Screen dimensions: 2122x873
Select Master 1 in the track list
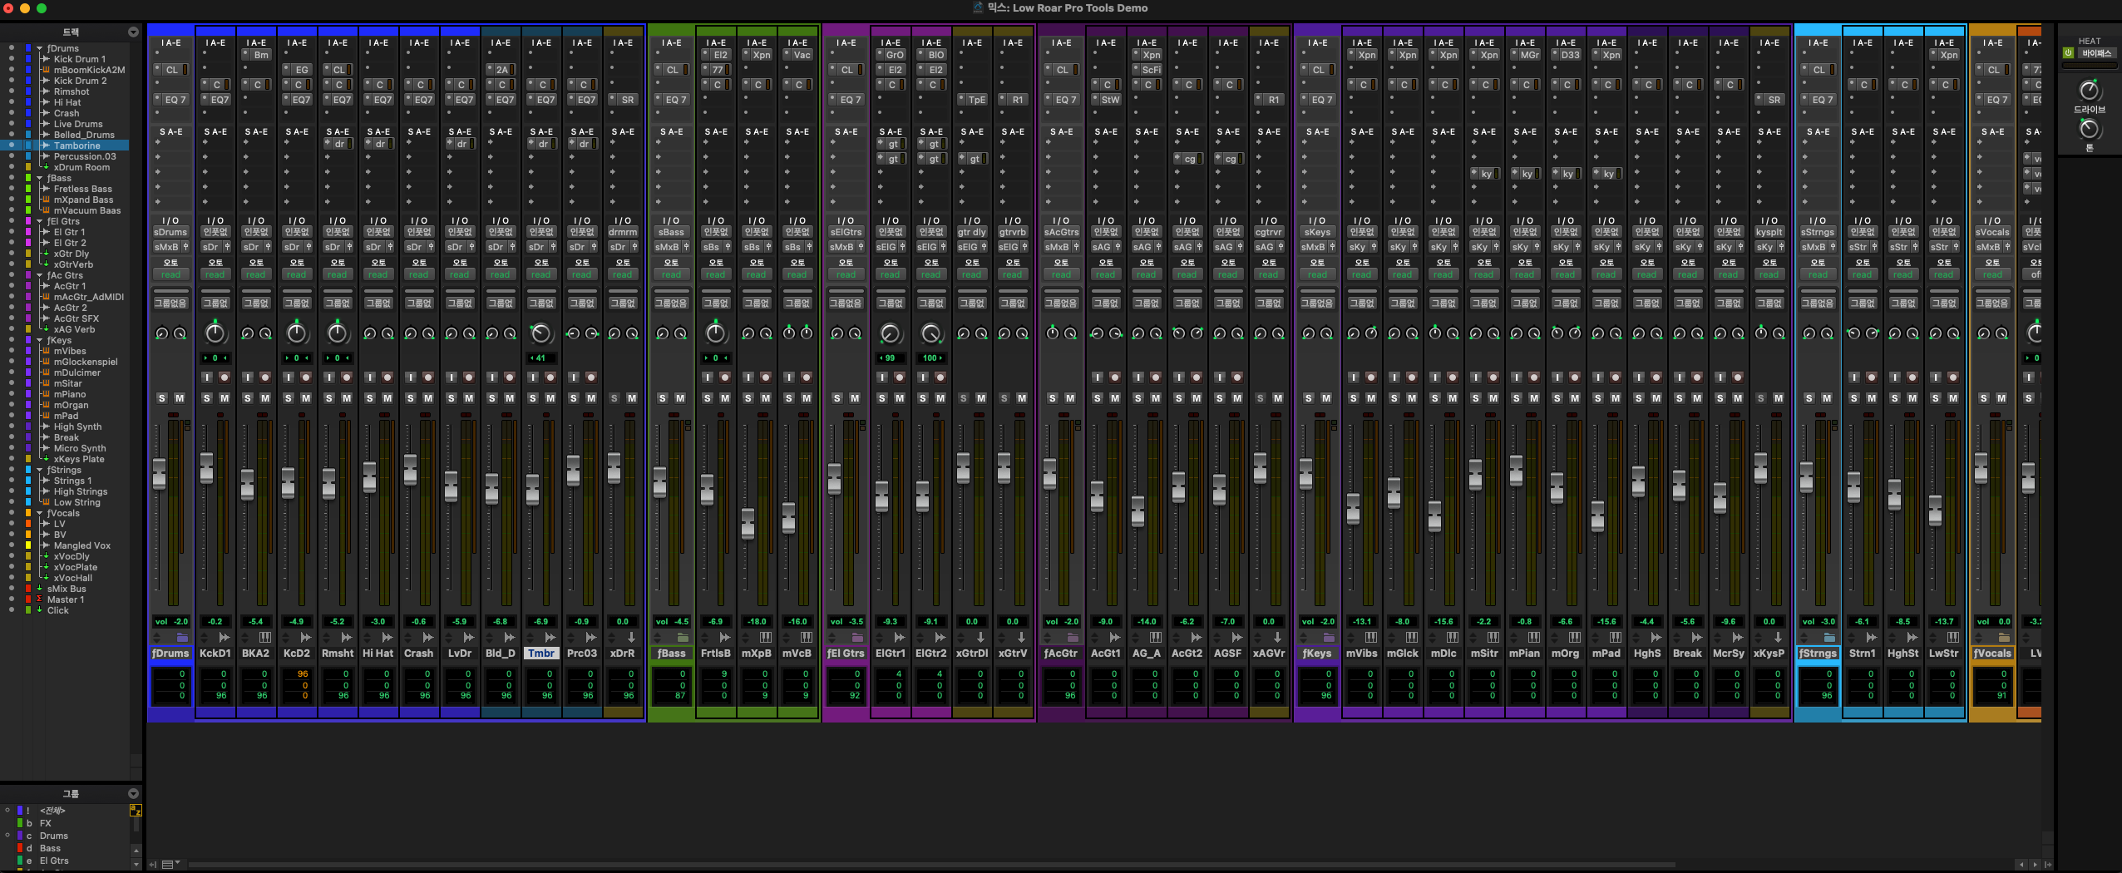[x=65, y=599]
